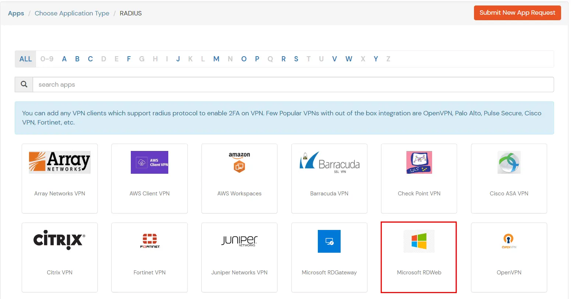Filter apps by letter O

point(244,59)
